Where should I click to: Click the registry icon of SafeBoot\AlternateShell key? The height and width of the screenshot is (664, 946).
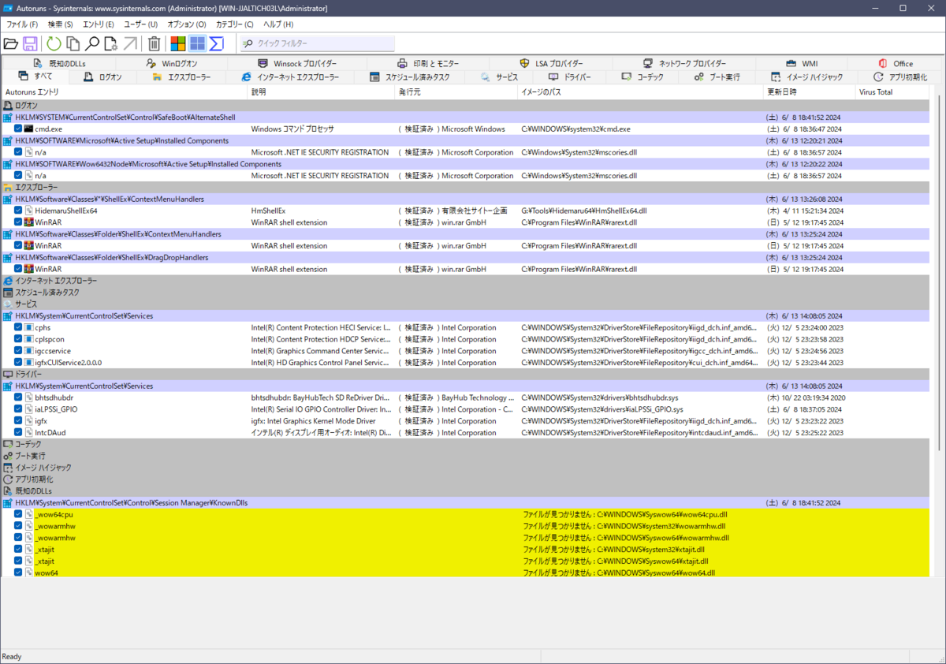point(9,118)
